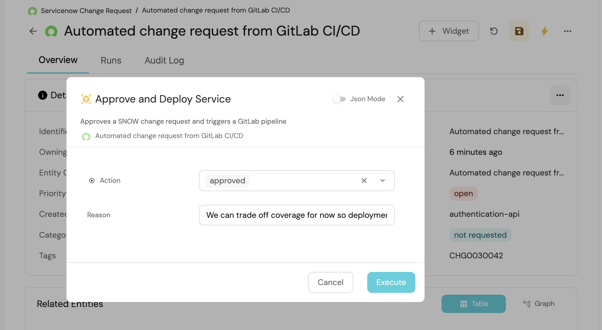Expand the Action dropdown chevron
Image resolution: width=602 pixels, height=330 pixels.
[382, 181]
